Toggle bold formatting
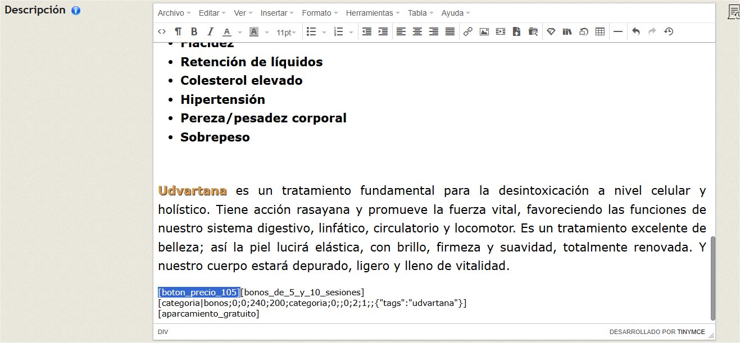The width and height of the screenshot is (740, 343). pyautogui.click(x=194, y=32)
